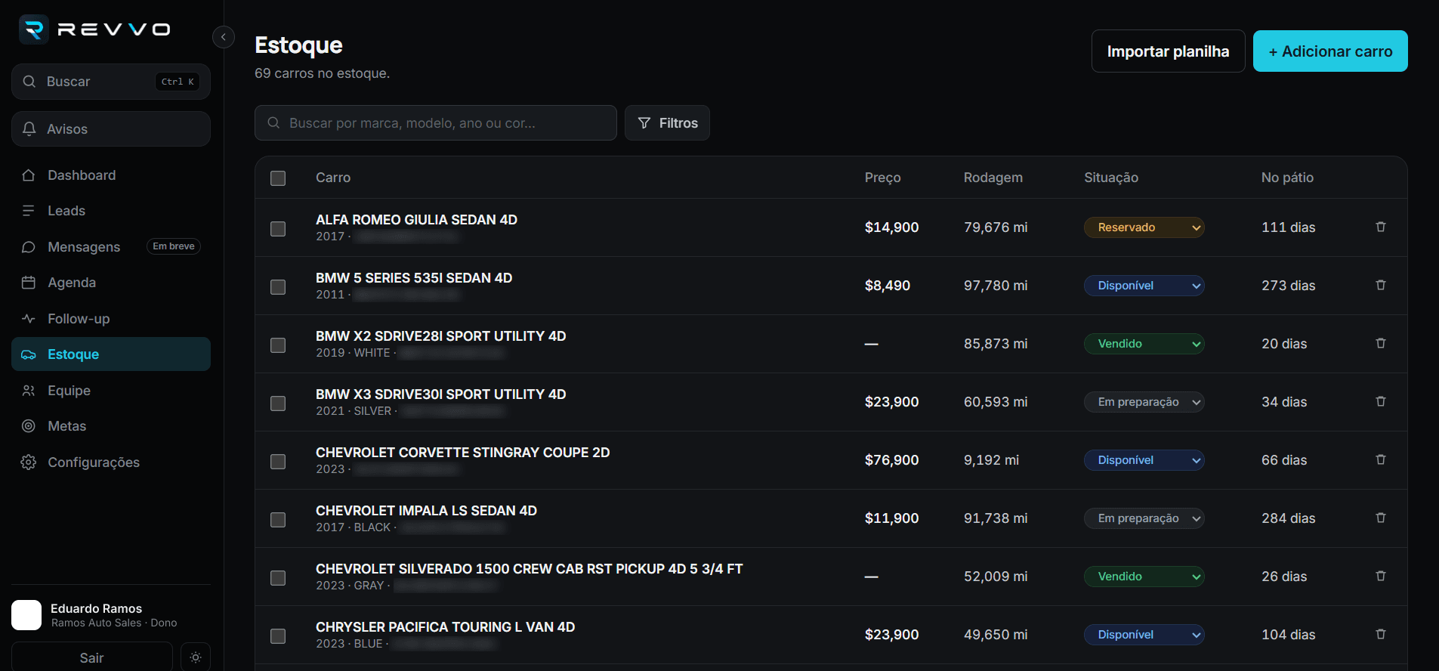Viewport: 1439px width, 671px height.
Task: Open Disponível status dropdown for BMW 5 Series
Action: tap(1144, 286)
